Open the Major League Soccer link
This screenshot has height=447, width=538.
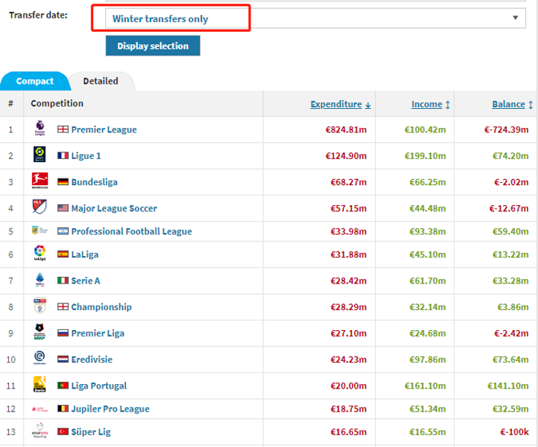click(x=114, y=208)
